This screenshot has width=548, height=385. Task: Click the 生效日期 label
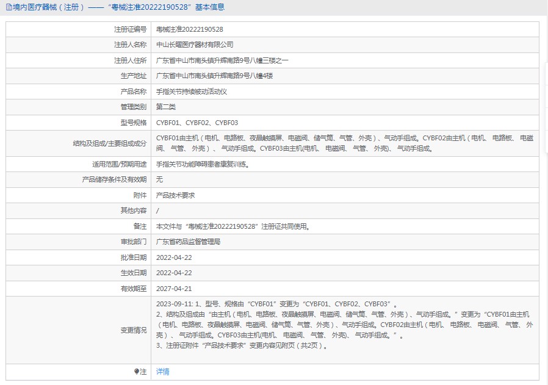coord(134,273)
